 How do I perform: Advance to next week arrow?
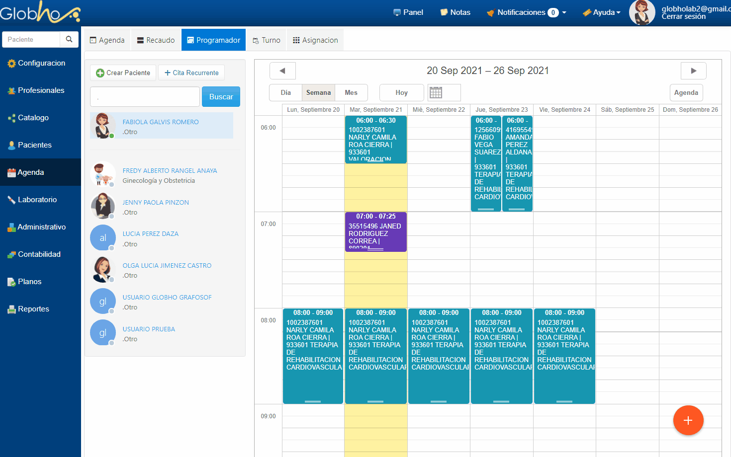pyautogui.click(x=693, y=71)
